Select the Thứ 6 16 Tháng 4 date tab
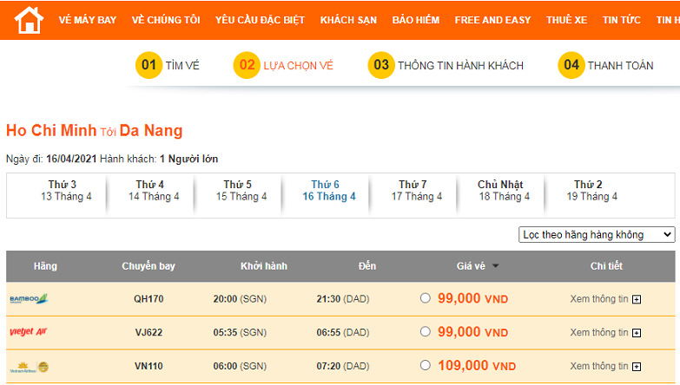The image size is (680, 385). [329, 191]
